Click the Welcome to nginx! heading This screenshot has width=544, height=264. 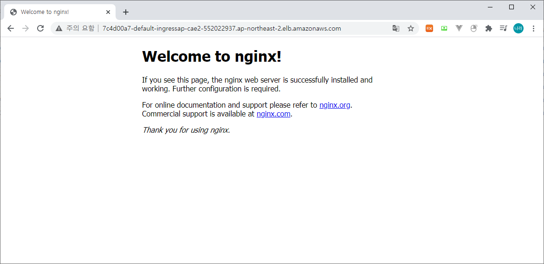click(x=212, y=56)
